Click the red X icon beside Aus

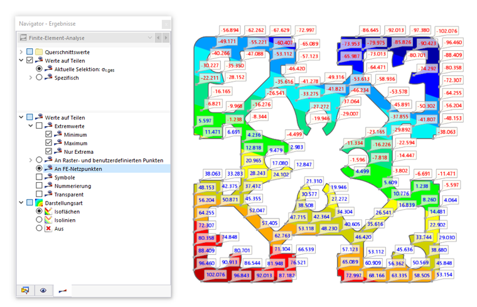point(48,228)
